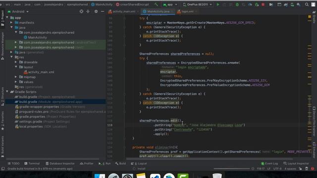The width and height of the screenshot is (317, 178).
Task: Click the 4 spaces indent setting
Action: click(290, 169)
